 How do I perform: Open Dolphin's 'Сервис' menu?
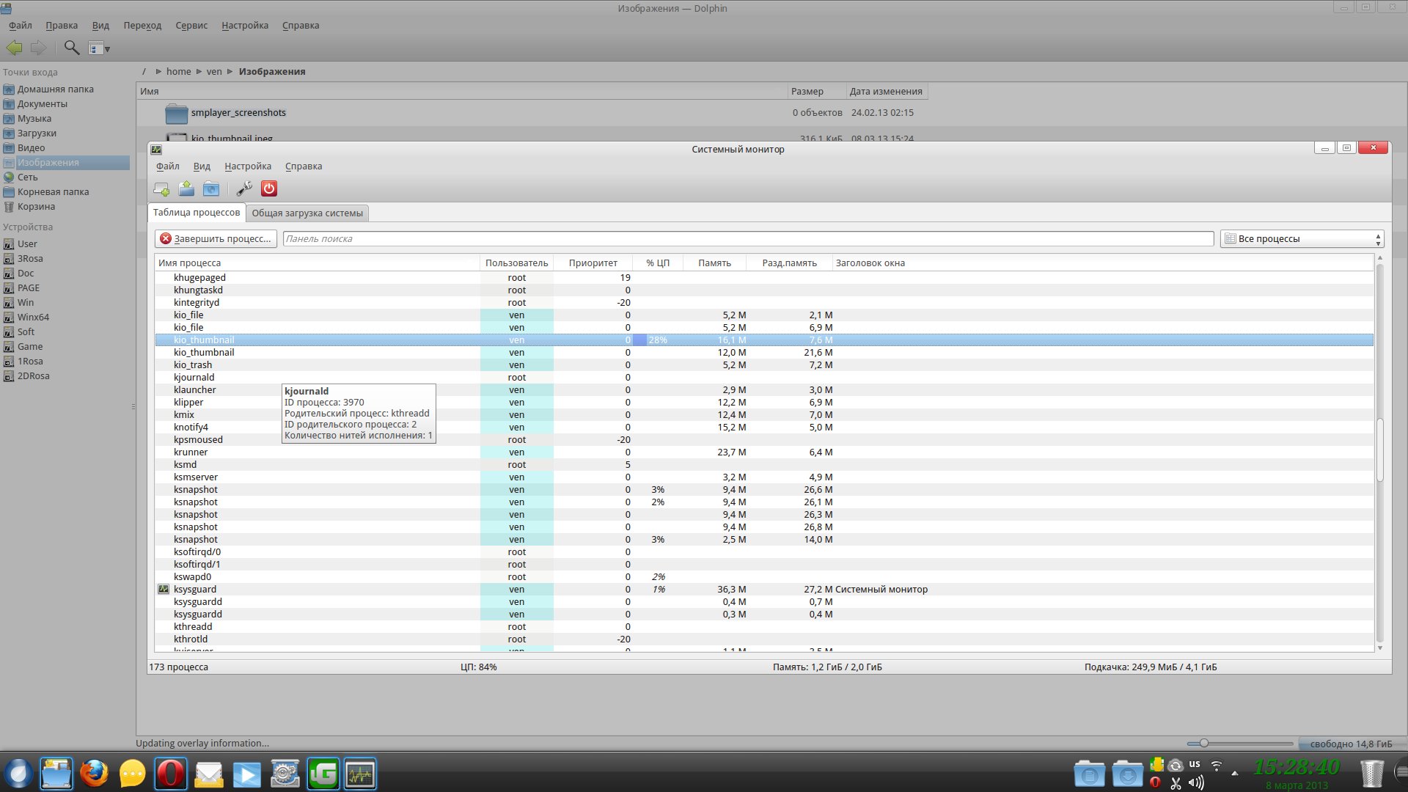(x=191, y=26)
